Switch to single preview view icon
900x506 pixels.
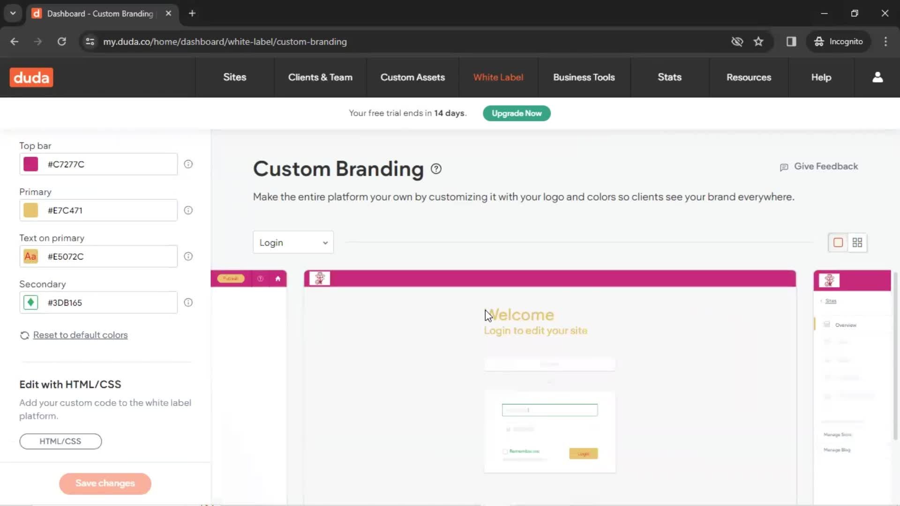click(x=838, y=242)
